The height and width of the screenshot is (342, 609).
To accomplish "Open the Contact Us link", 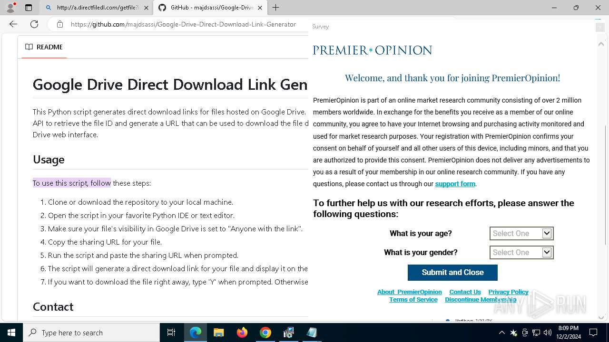I will pyautogui.click(x=465, y=292).
